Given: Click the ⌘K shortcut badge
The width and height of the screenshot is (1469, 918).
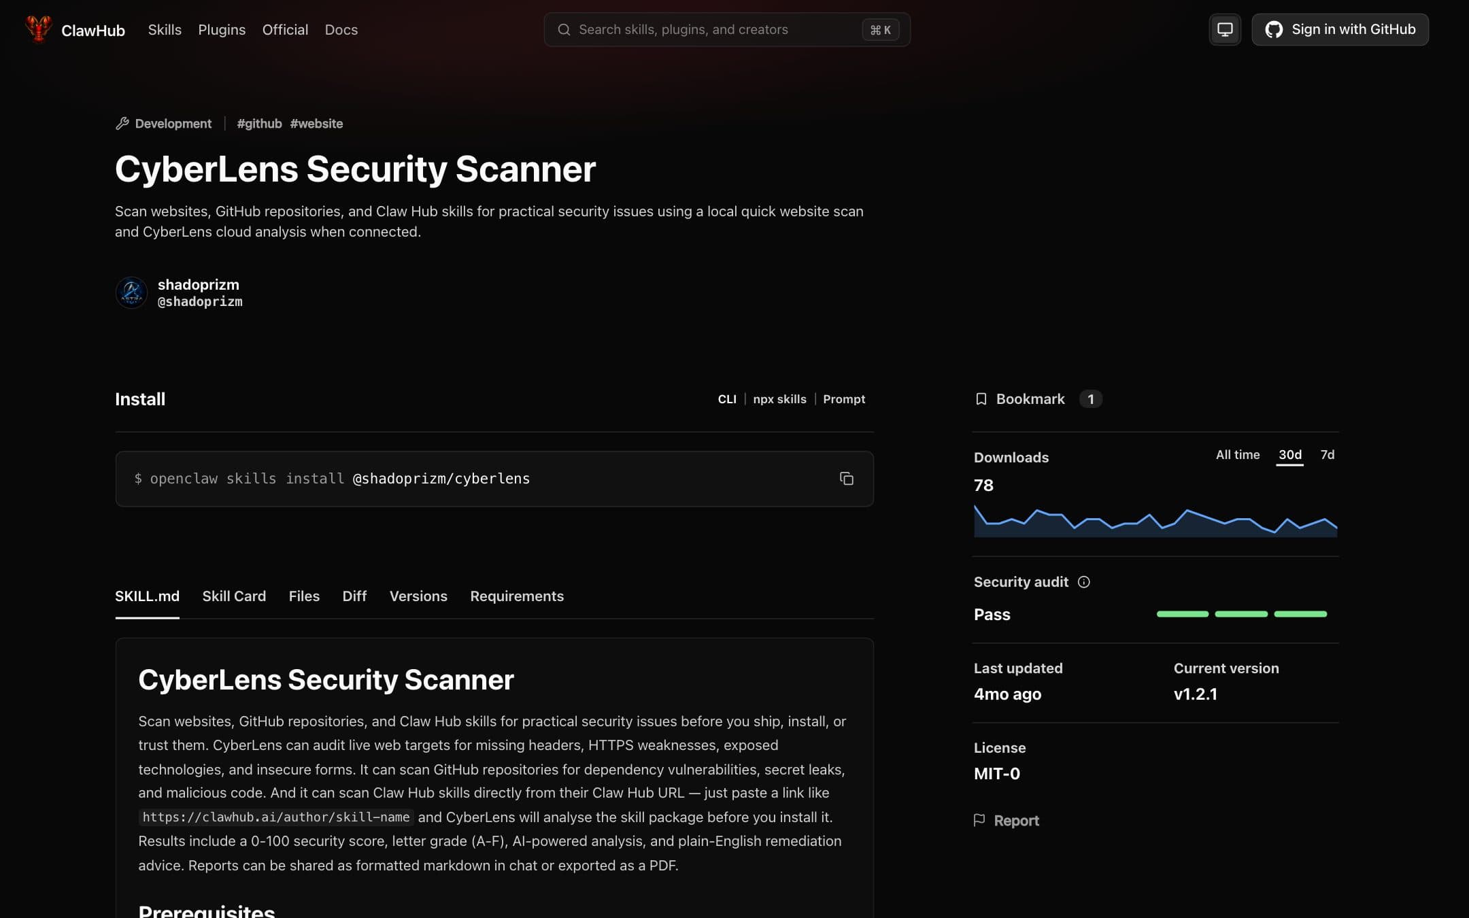Looking at the screenshot, I should [x=881, y=30].
